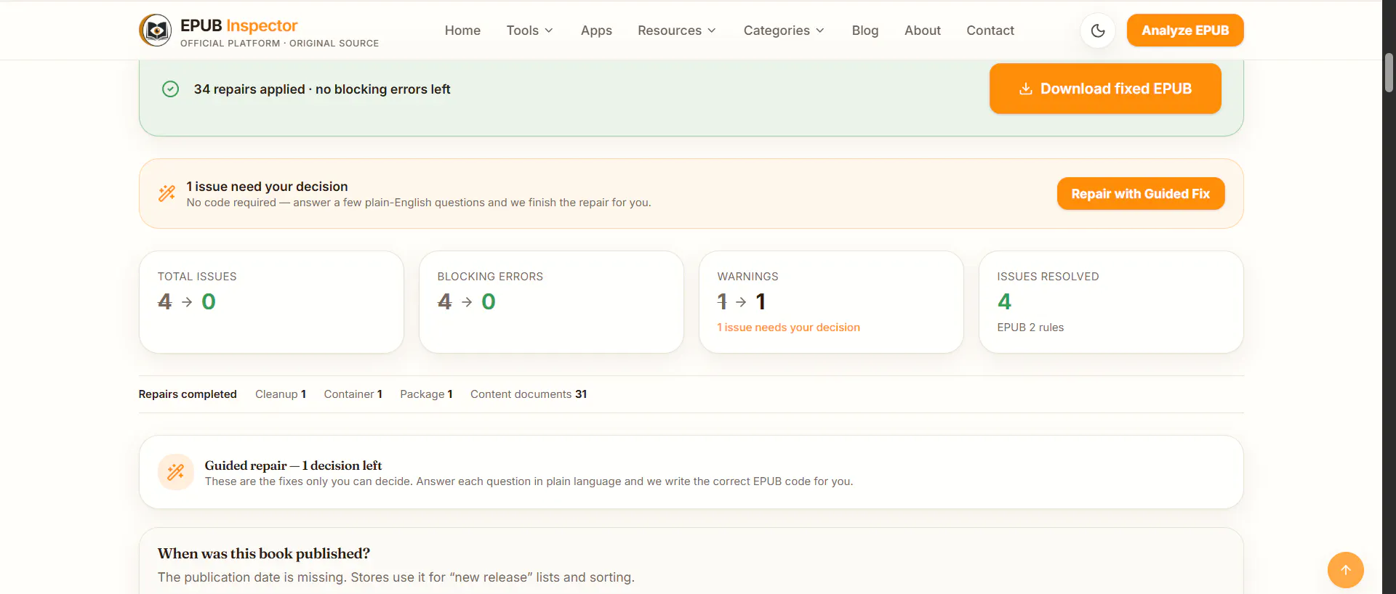The height and width of the screenshot is (594, 1396).
Task: Open the About page
Action: pyautogui.click(x=923, y=30)
